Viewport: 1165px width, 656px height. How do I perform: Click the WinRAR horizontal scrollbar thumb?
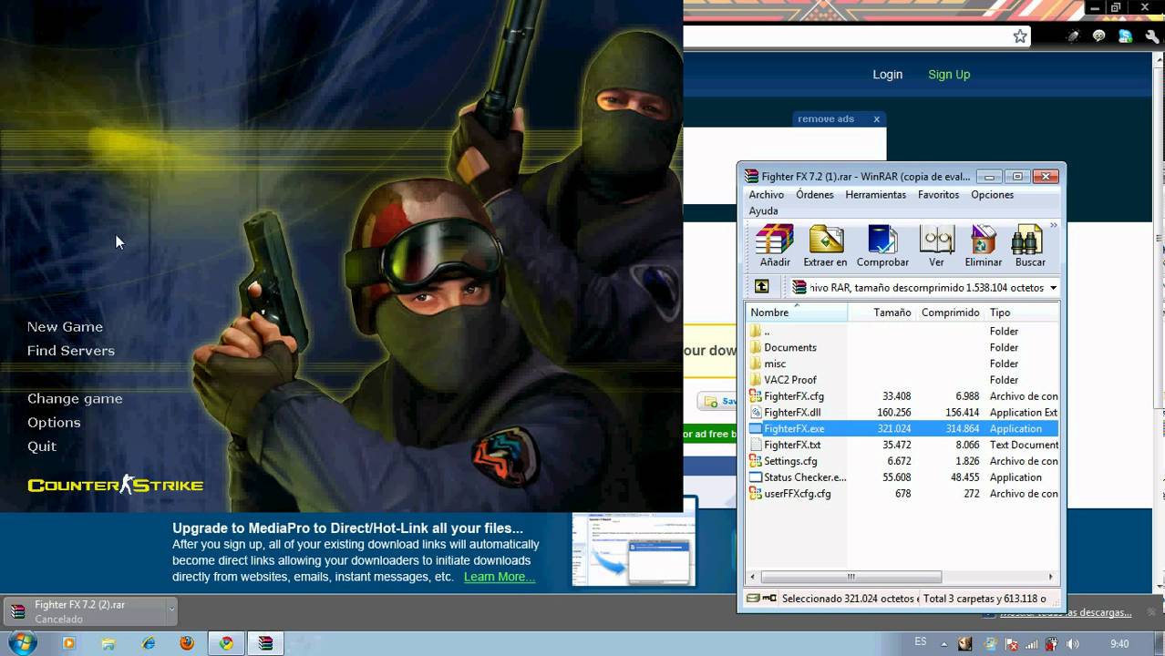[x=851, y=577]
